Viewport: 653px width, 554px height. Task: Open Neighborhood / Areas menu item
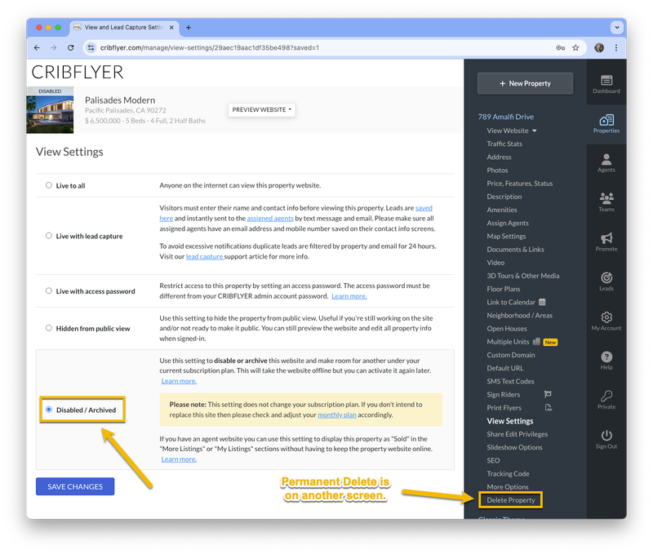pyautogui.click(x=519, y=316)
